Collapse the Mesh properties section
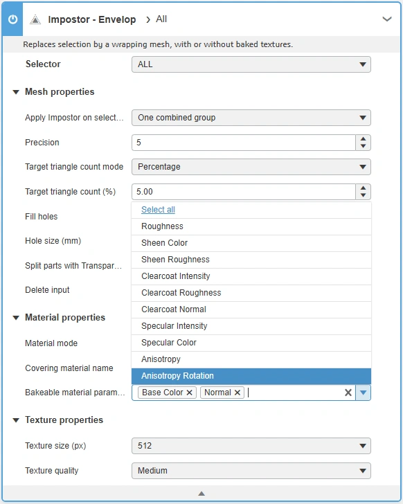The height and width of the screenshot is (504, 403). [16, 92]
